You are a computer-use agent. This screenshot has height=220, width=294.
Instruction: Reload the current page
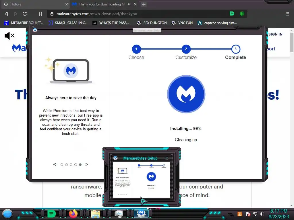click(x=25, y=14)
